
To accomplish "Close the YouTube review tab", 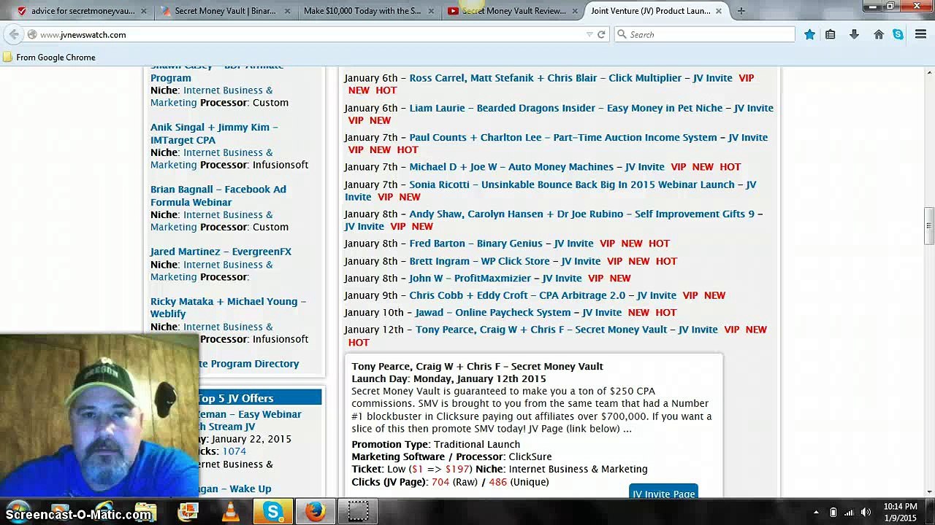I will (575, 11).
